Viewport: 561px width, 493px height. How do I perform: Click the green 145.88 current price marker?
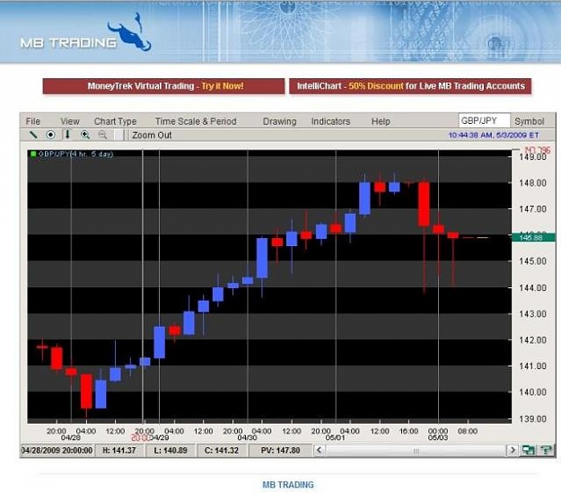533,237
